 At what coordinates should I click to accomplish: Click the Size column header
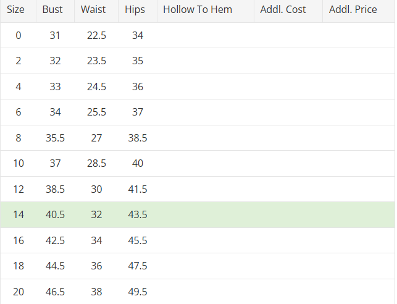point(16,10)
